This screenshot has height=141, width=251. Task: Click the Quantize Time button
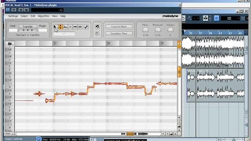click(x=119, y=34)
